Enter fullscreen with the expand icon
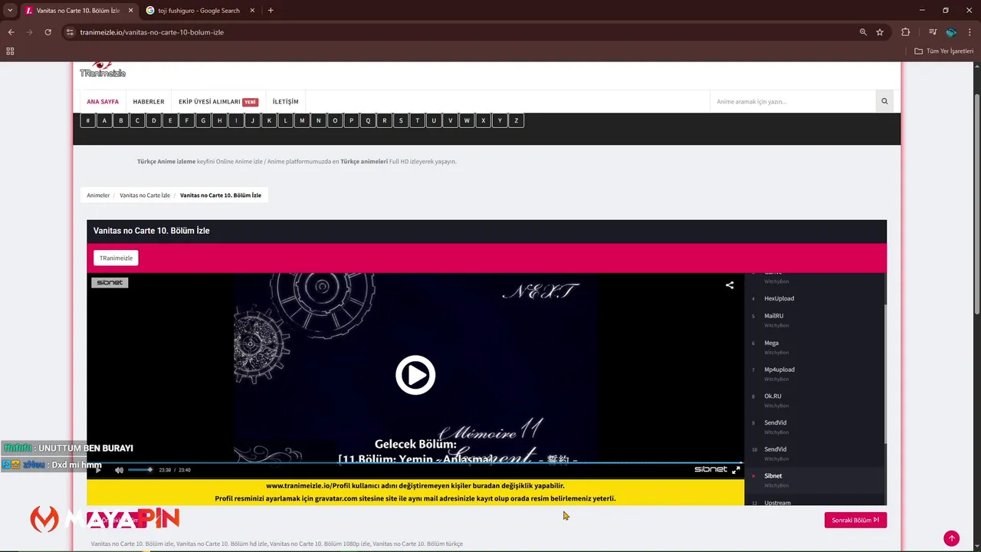The image size is (981, 552). click(x=736, y=470)
